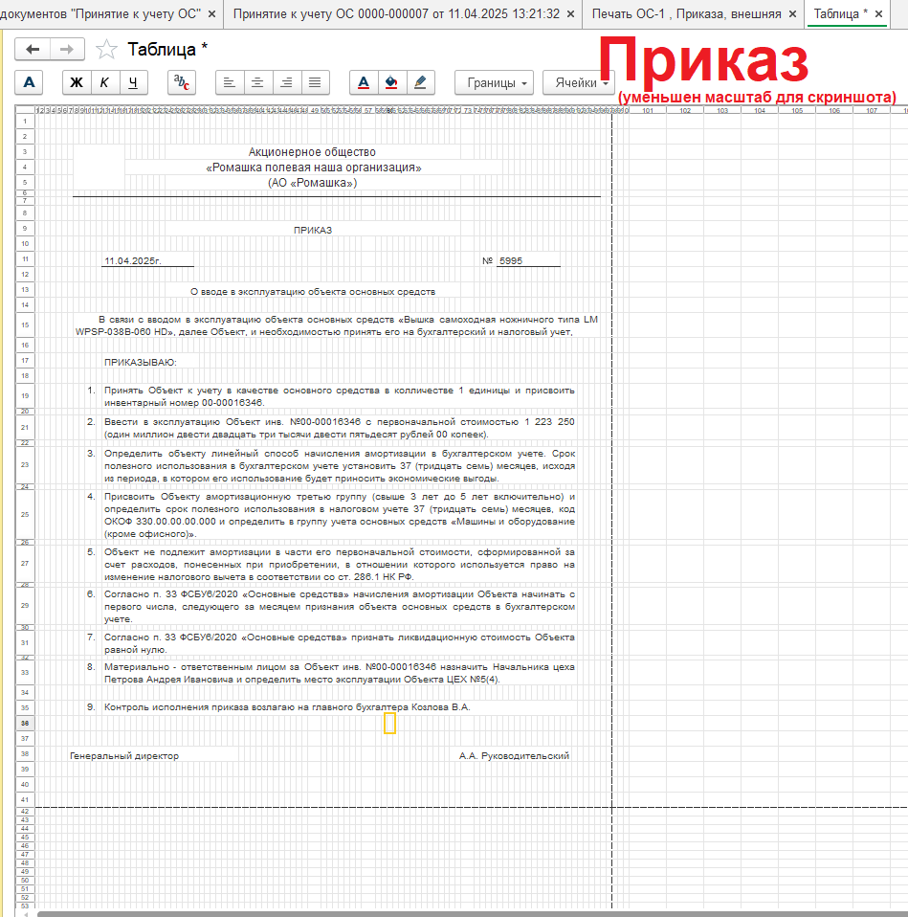Click the text Акционерное общество
908x917 pixels.
pos(312,152)
